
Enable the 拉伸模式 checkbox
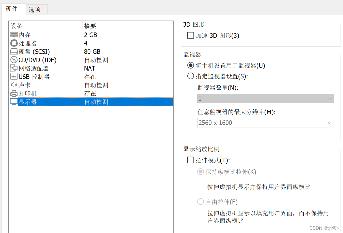(191, 160)
